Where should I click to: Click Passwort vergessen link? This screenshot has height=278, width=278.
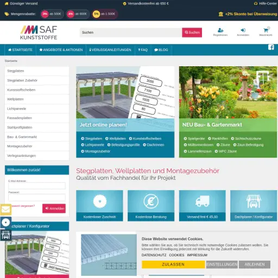pos(23,206)
